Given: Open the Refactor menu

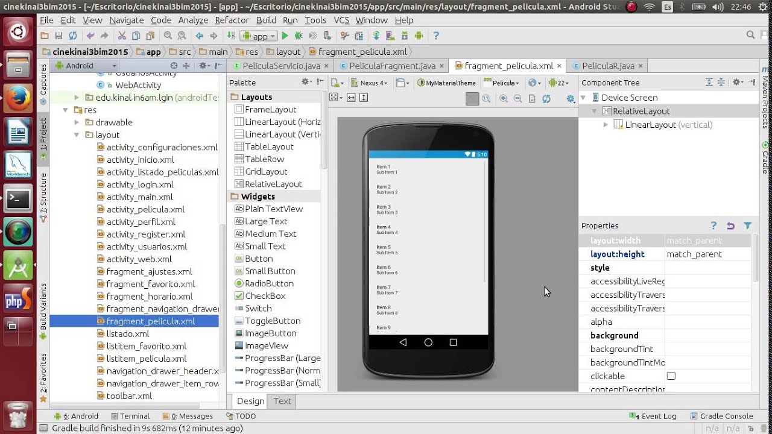Looking at the screenshot, I should tap(232, 20).
